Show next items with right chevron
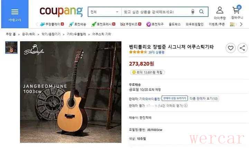 [x=241, y=24]
